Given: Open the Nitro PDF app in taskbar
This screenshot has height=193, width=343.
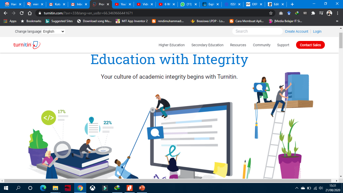Looking at the screenshot, I should point(129,188).
